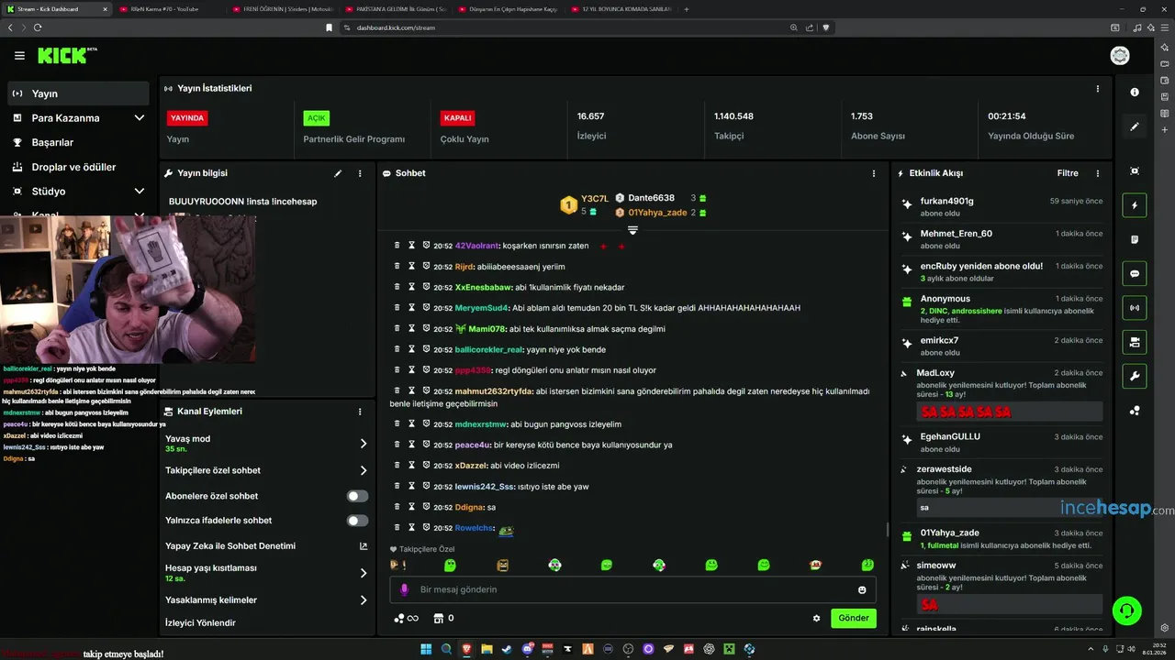
Task: Open Yayın bilgisi three-dot menu
Action: (x=360, y=173)
